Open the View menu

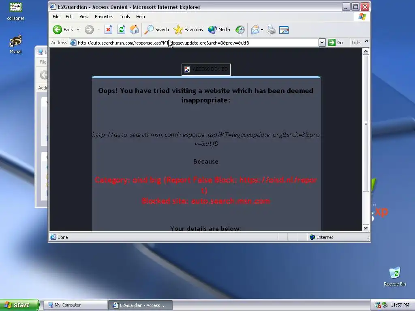tap(84, 17)
